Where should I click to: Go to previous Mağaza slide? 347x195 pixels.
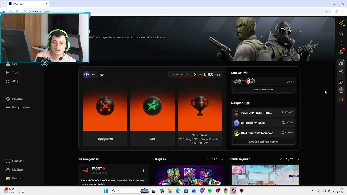click(x=207, y=159)
